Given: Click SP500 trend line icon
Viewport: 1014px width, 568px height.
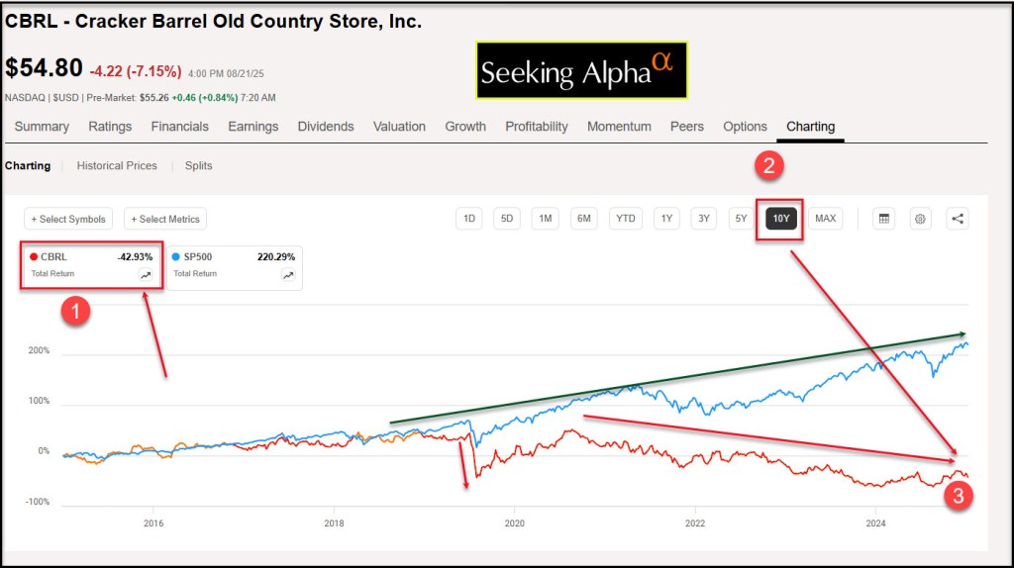Looking at the screenshot, I should [x=287, y=275].
